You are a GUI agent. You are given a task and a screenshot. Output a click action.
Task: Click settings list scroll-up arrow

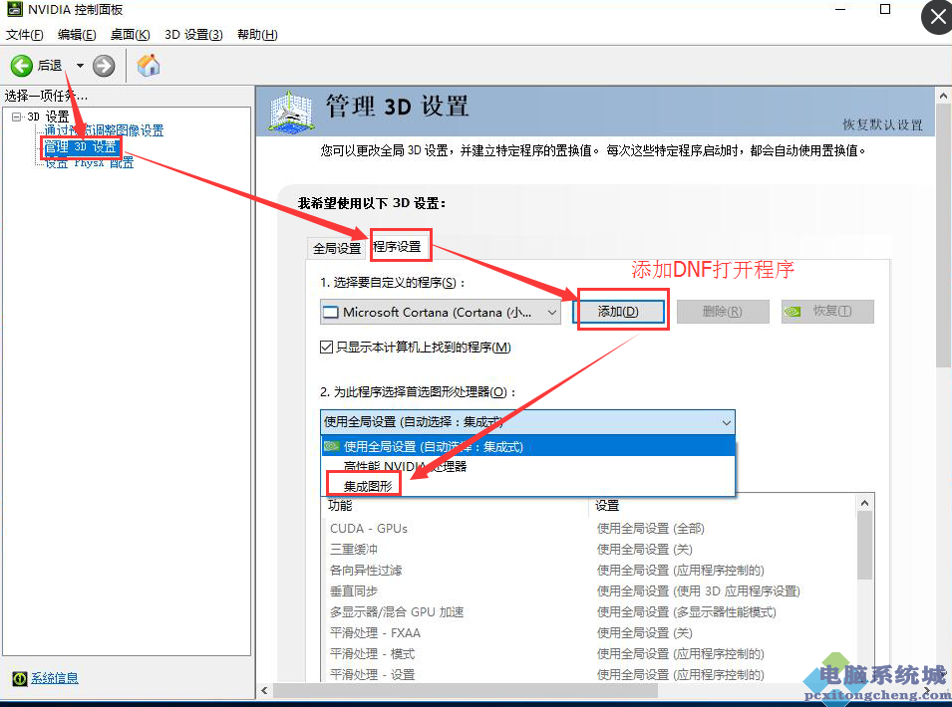(x=864, y=503)
